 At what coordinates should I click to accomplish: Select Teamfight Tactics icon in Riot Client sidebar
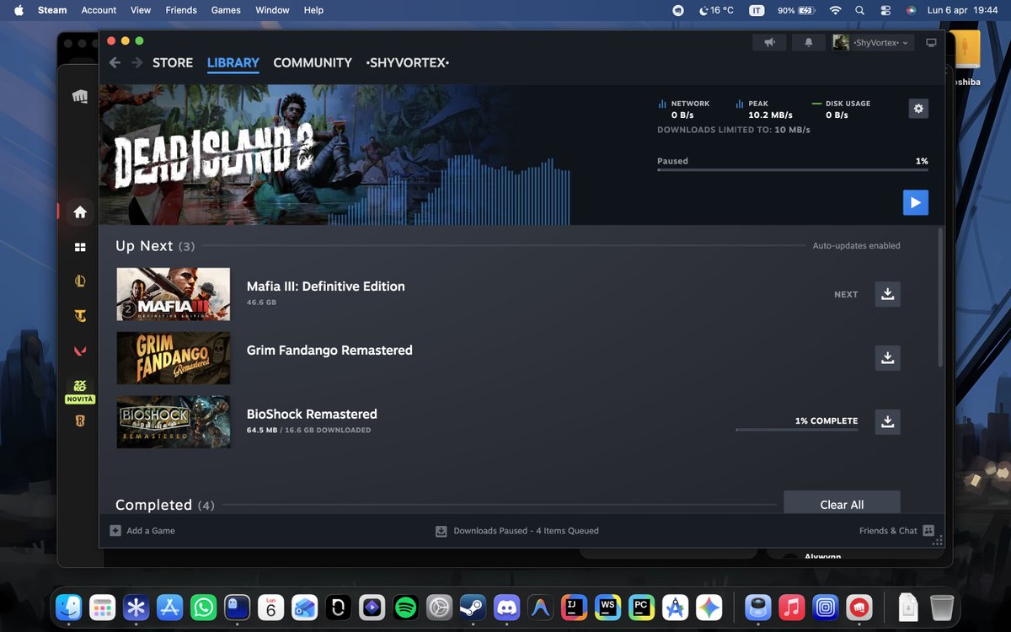click(80, 316)
